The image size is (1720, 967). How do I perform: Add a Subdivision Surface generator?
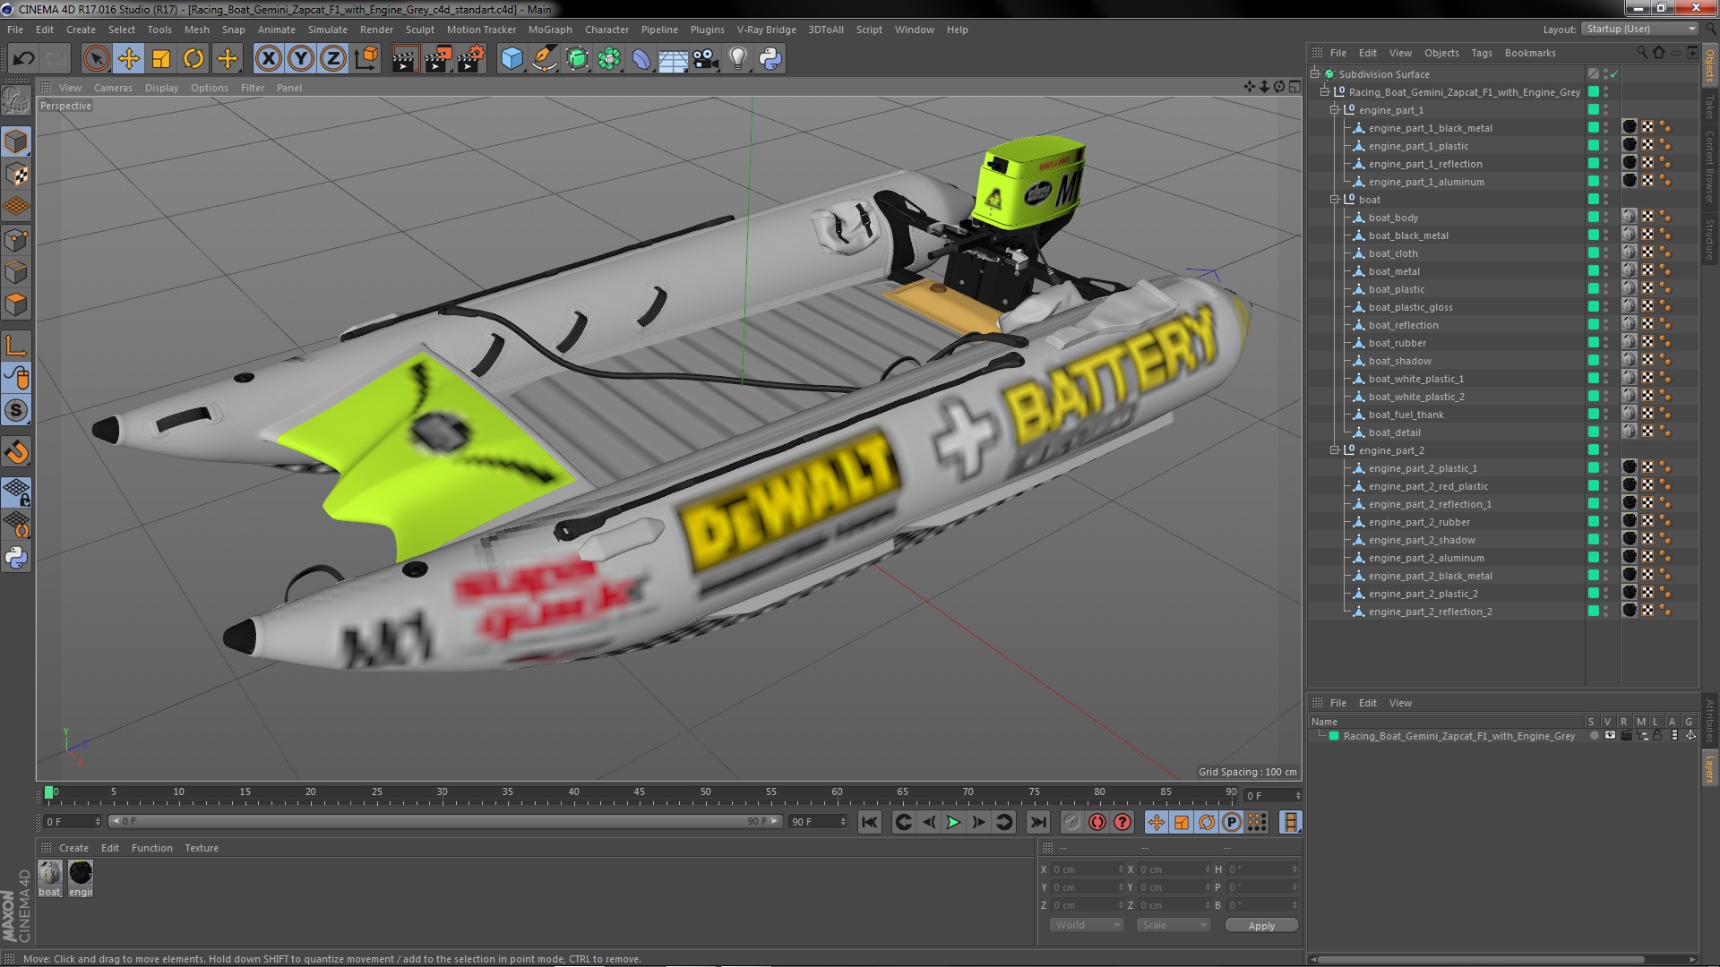click(577, 59)
